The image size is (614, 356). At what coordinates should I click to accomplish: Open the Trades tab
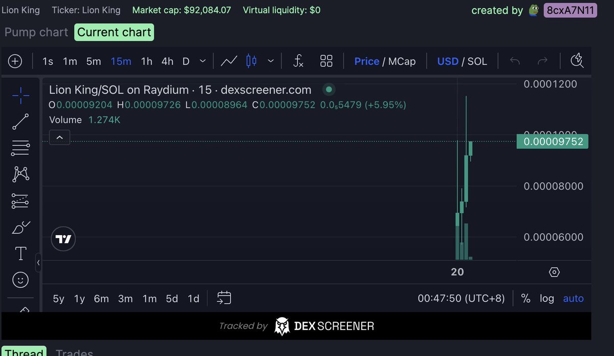tap(74, 352)
